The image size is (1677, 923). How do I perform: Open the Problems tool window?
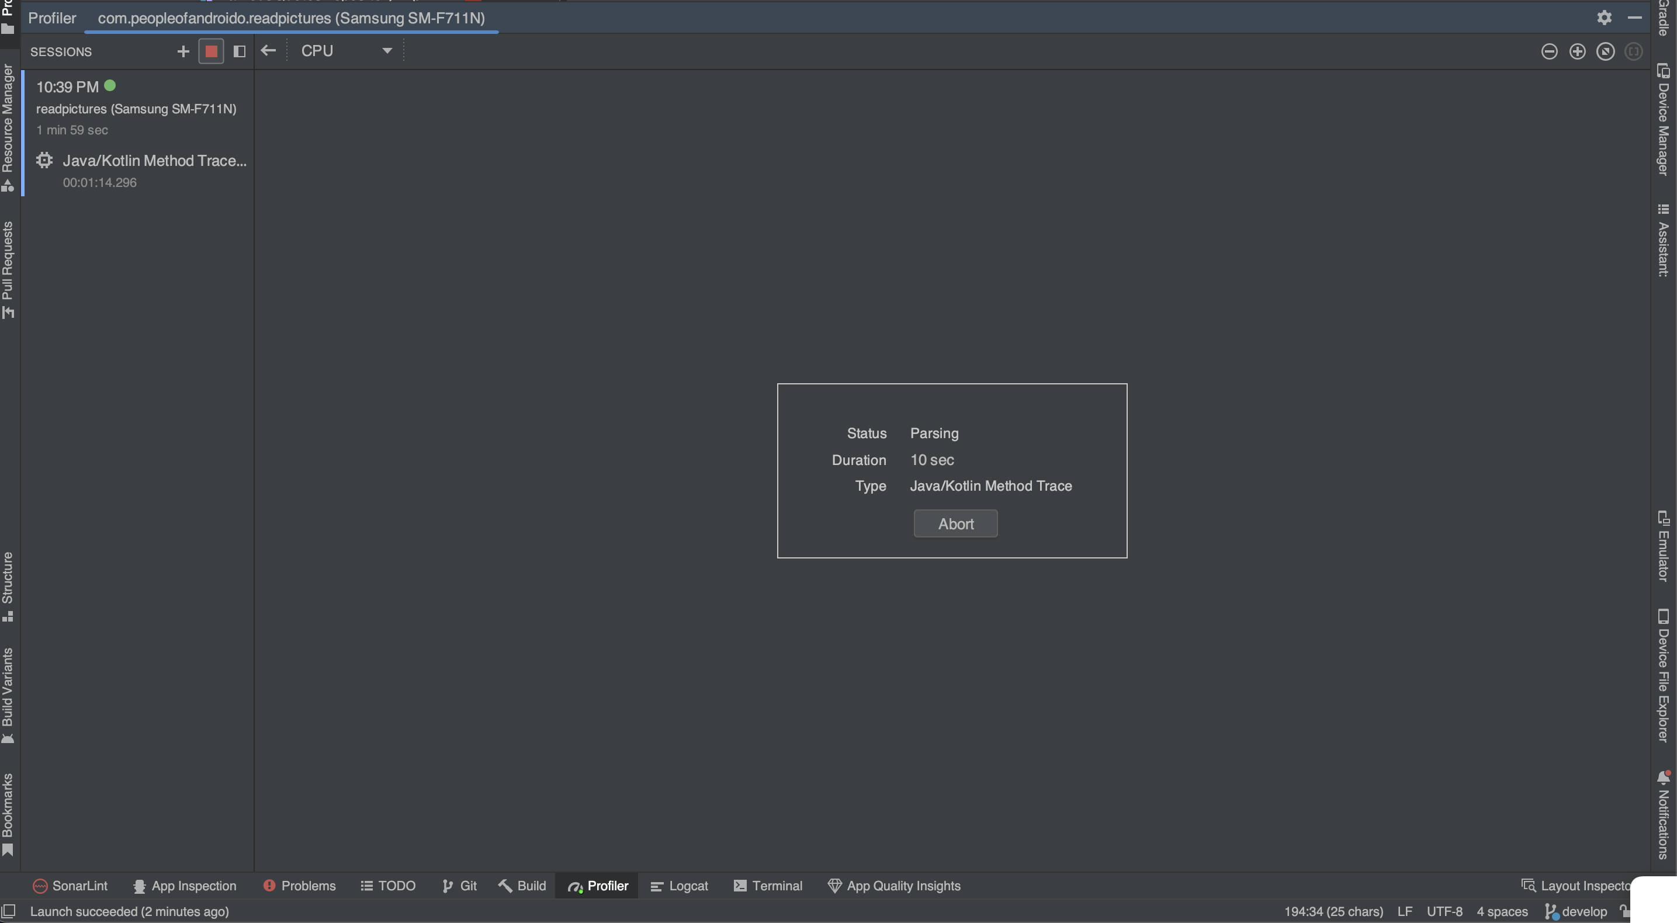pos(299,886)
